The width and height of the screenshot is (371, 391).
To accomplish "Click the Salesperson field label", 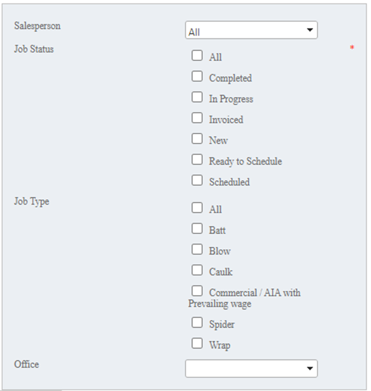I will coord(37,26).
